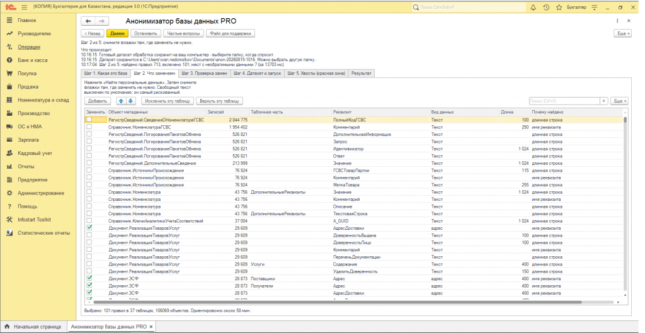Image resolution: width=645 pixels, height=333 pixels.
Task: Move row down with blue down arrow
Action: coord(130,101)
